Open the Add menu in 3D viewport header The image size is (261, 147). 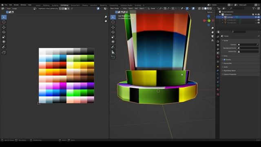pyautogui.click(x=136, y=8)
